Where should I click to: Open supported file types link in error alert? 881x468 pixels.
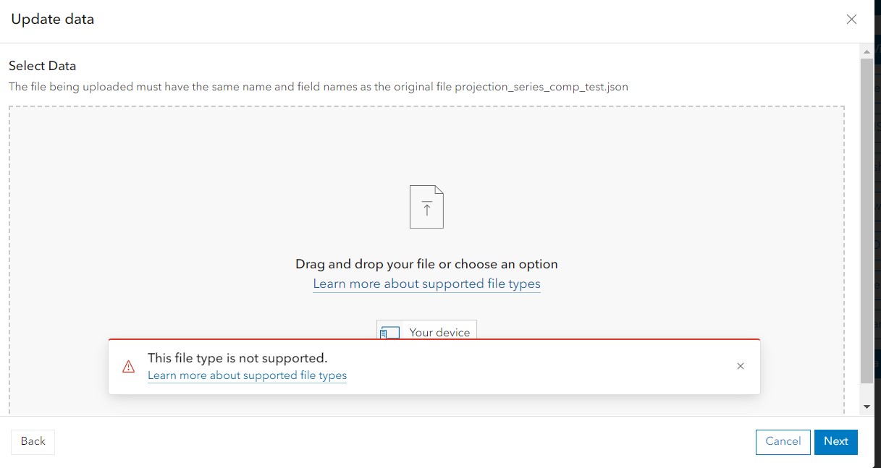[x=247, y=375]
